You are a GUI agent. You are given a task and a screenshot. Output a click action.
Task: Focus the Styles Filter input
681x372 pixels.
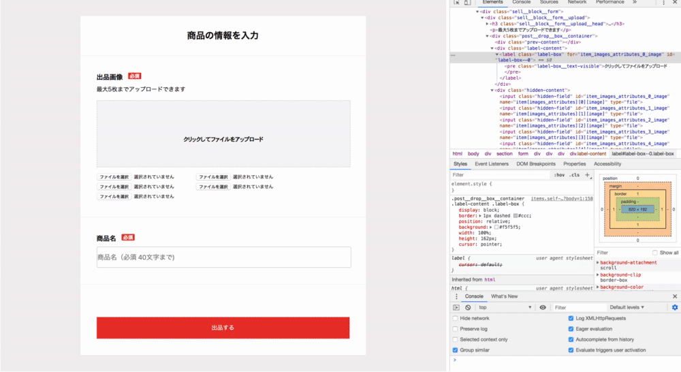pos(501,174)
